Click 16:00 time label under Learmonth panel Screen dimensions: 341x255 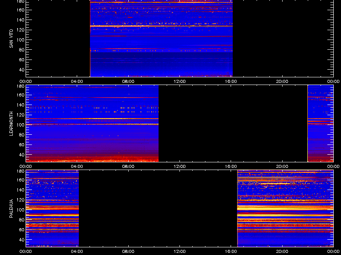pyautogui.click(x=231, y=167)
